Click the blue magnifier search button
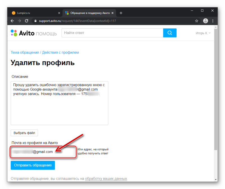The width and height of the screenshot is (225, 189). [x=170, y=33]
